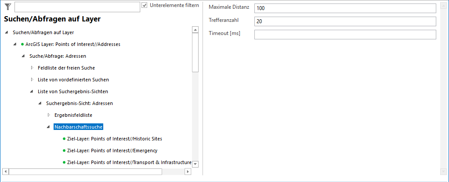Click the funnel filter icon
The width and height of the screenshot is (449, 182).
coord(7,7)
